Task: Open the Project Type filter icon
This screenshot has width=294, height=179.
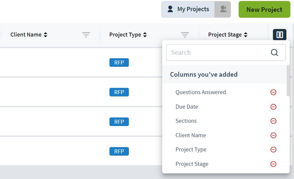Action: click(x=185, y=35)
